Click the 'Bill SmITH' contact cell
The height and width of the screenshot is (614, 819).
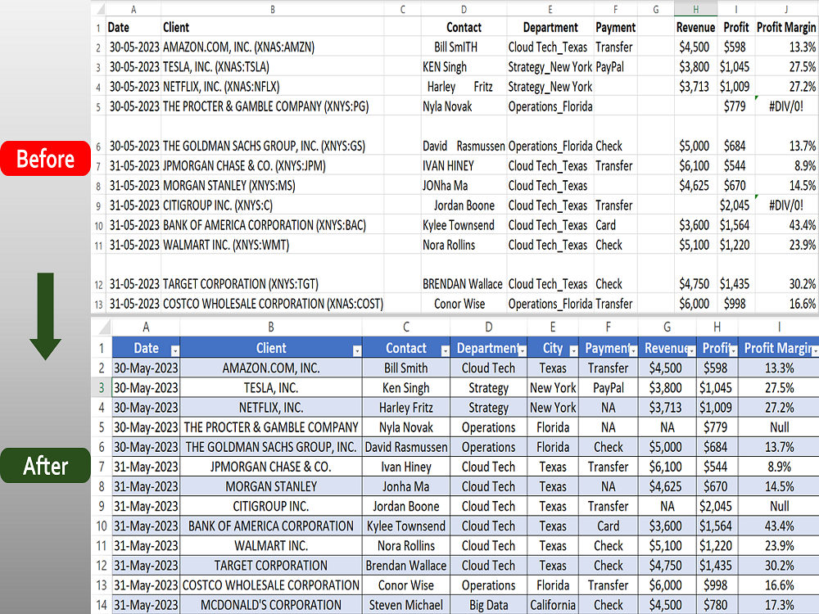[x=464, y=47]
